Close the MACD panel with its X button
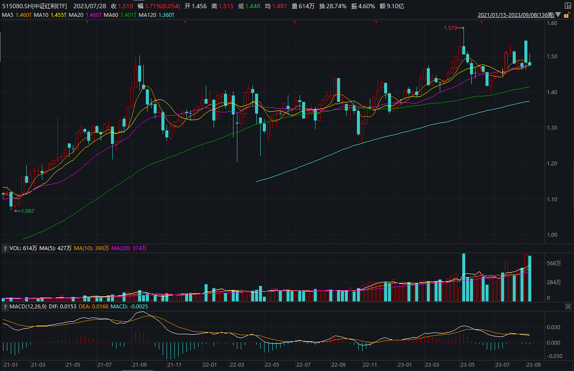Screen dimensions: 574x371 coord(568,307)
